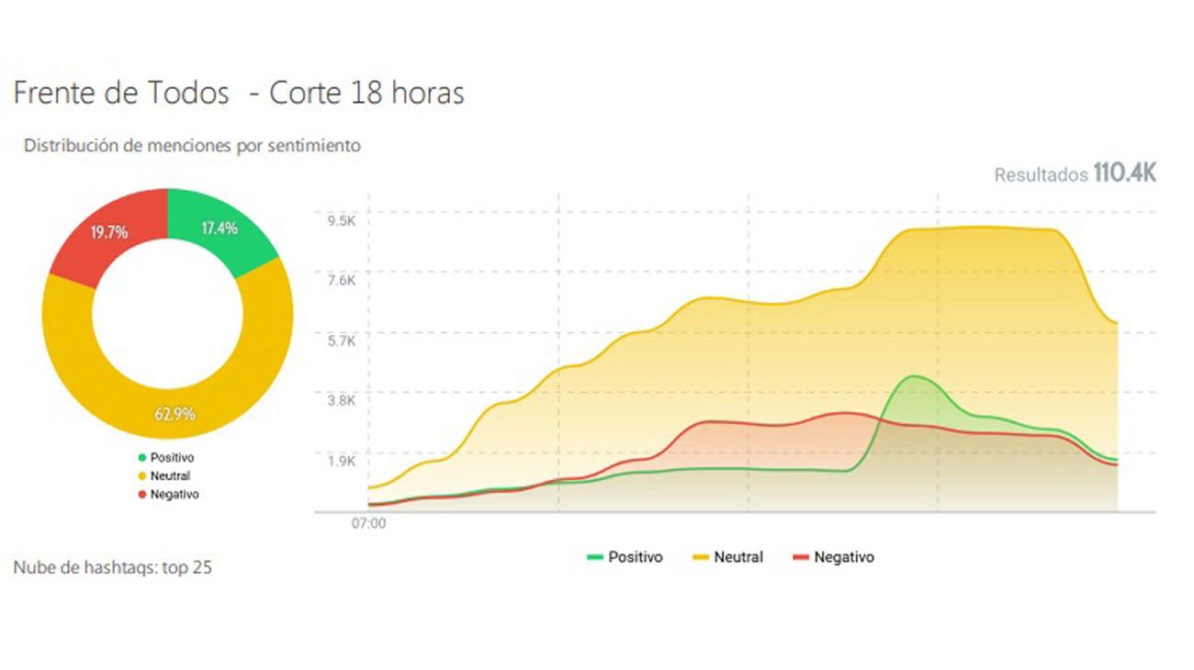Click the 7.6K y-axis label

[340, 281]
